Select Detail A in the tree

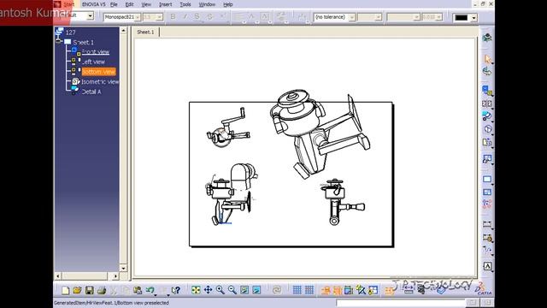coord(91,92)
